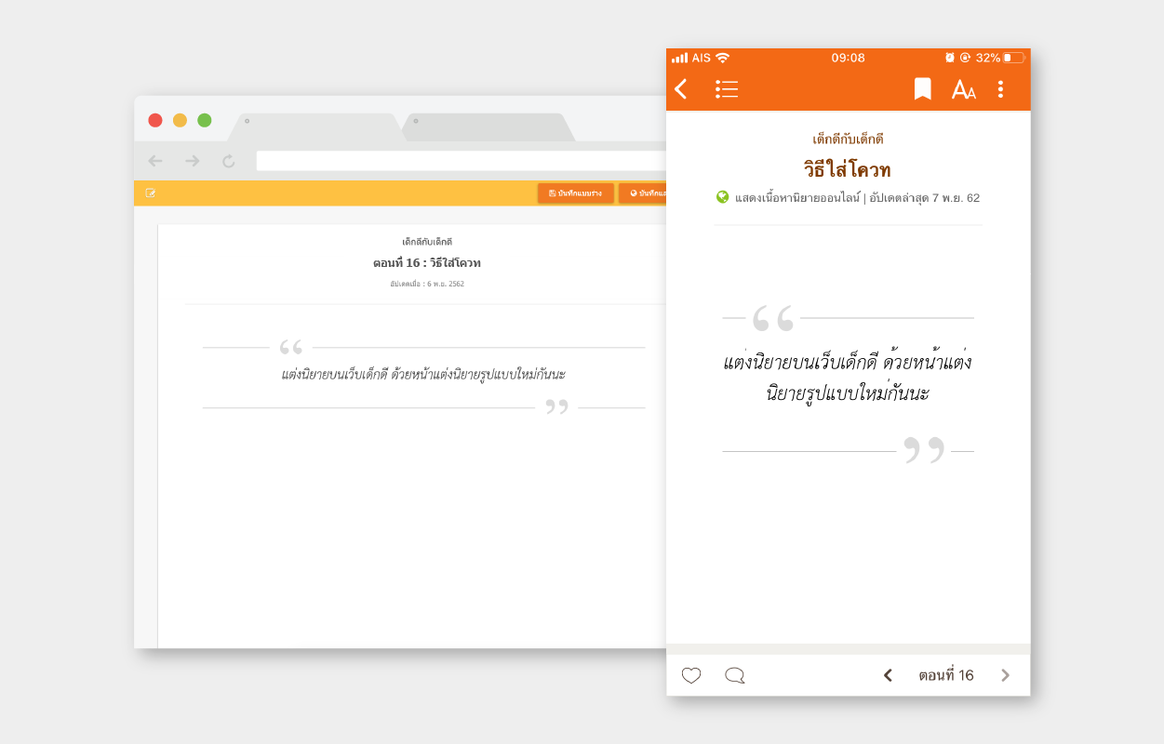
Task: Click the browser back arrow
Action: [x=155, y=161]
